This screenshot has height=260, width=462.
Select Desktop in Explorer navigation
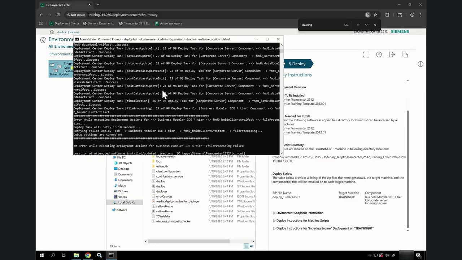(123, 169)
